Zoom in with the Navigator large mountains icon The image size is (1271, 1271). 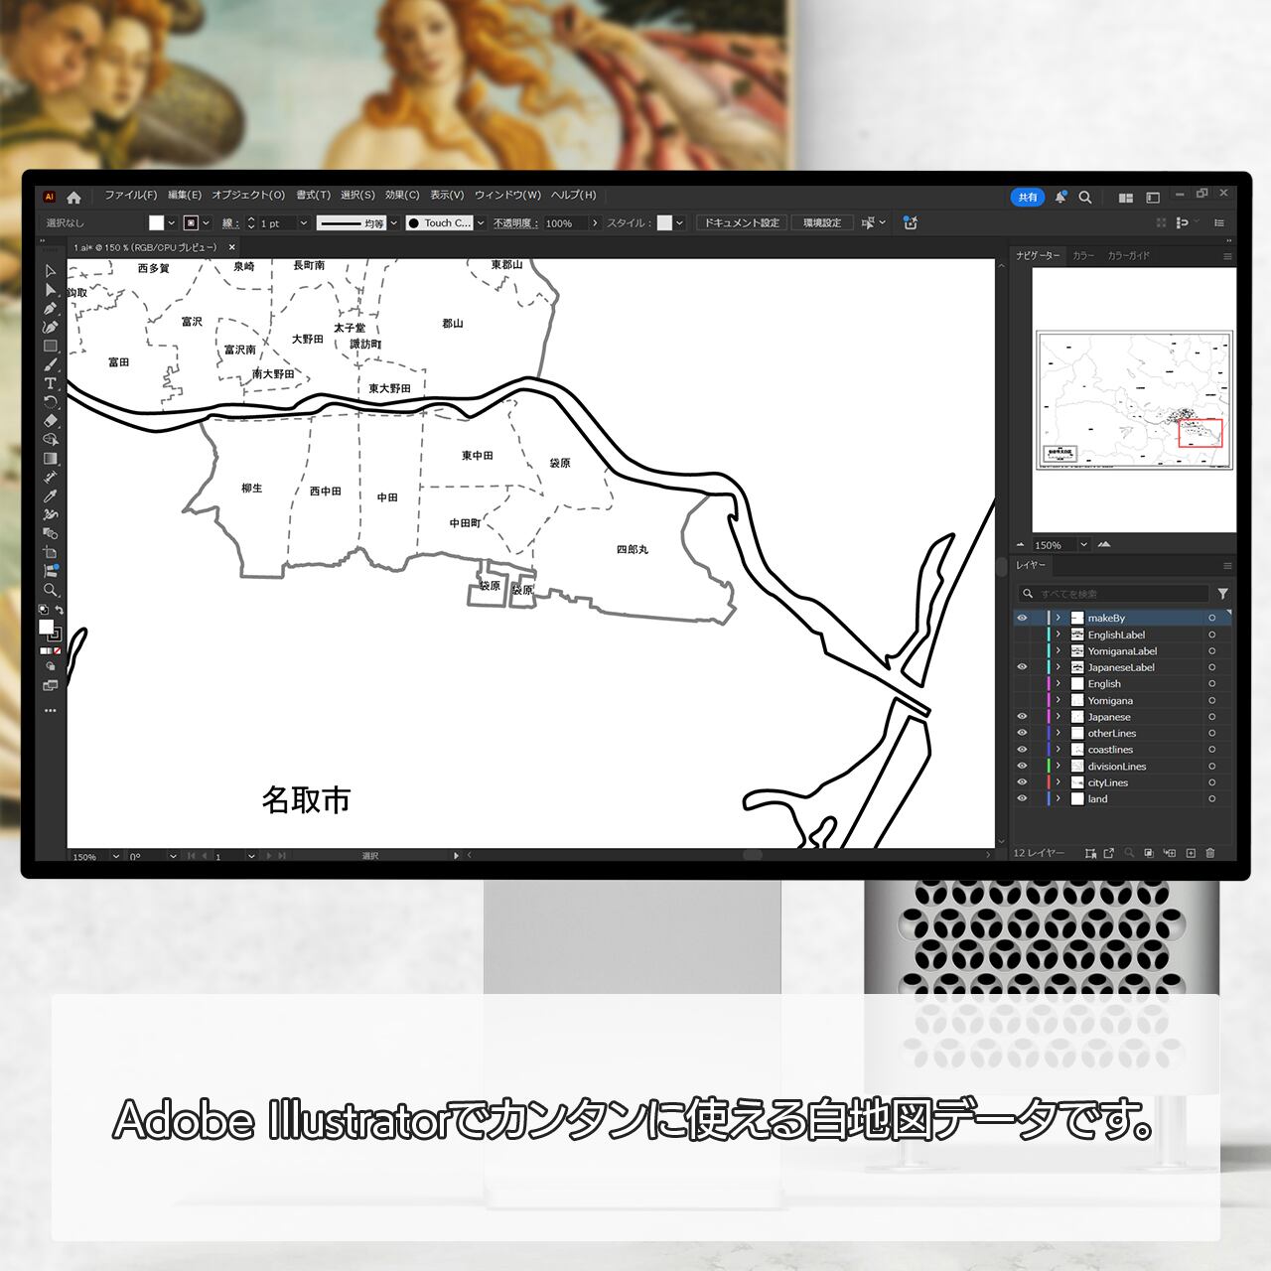[1104, 544]
